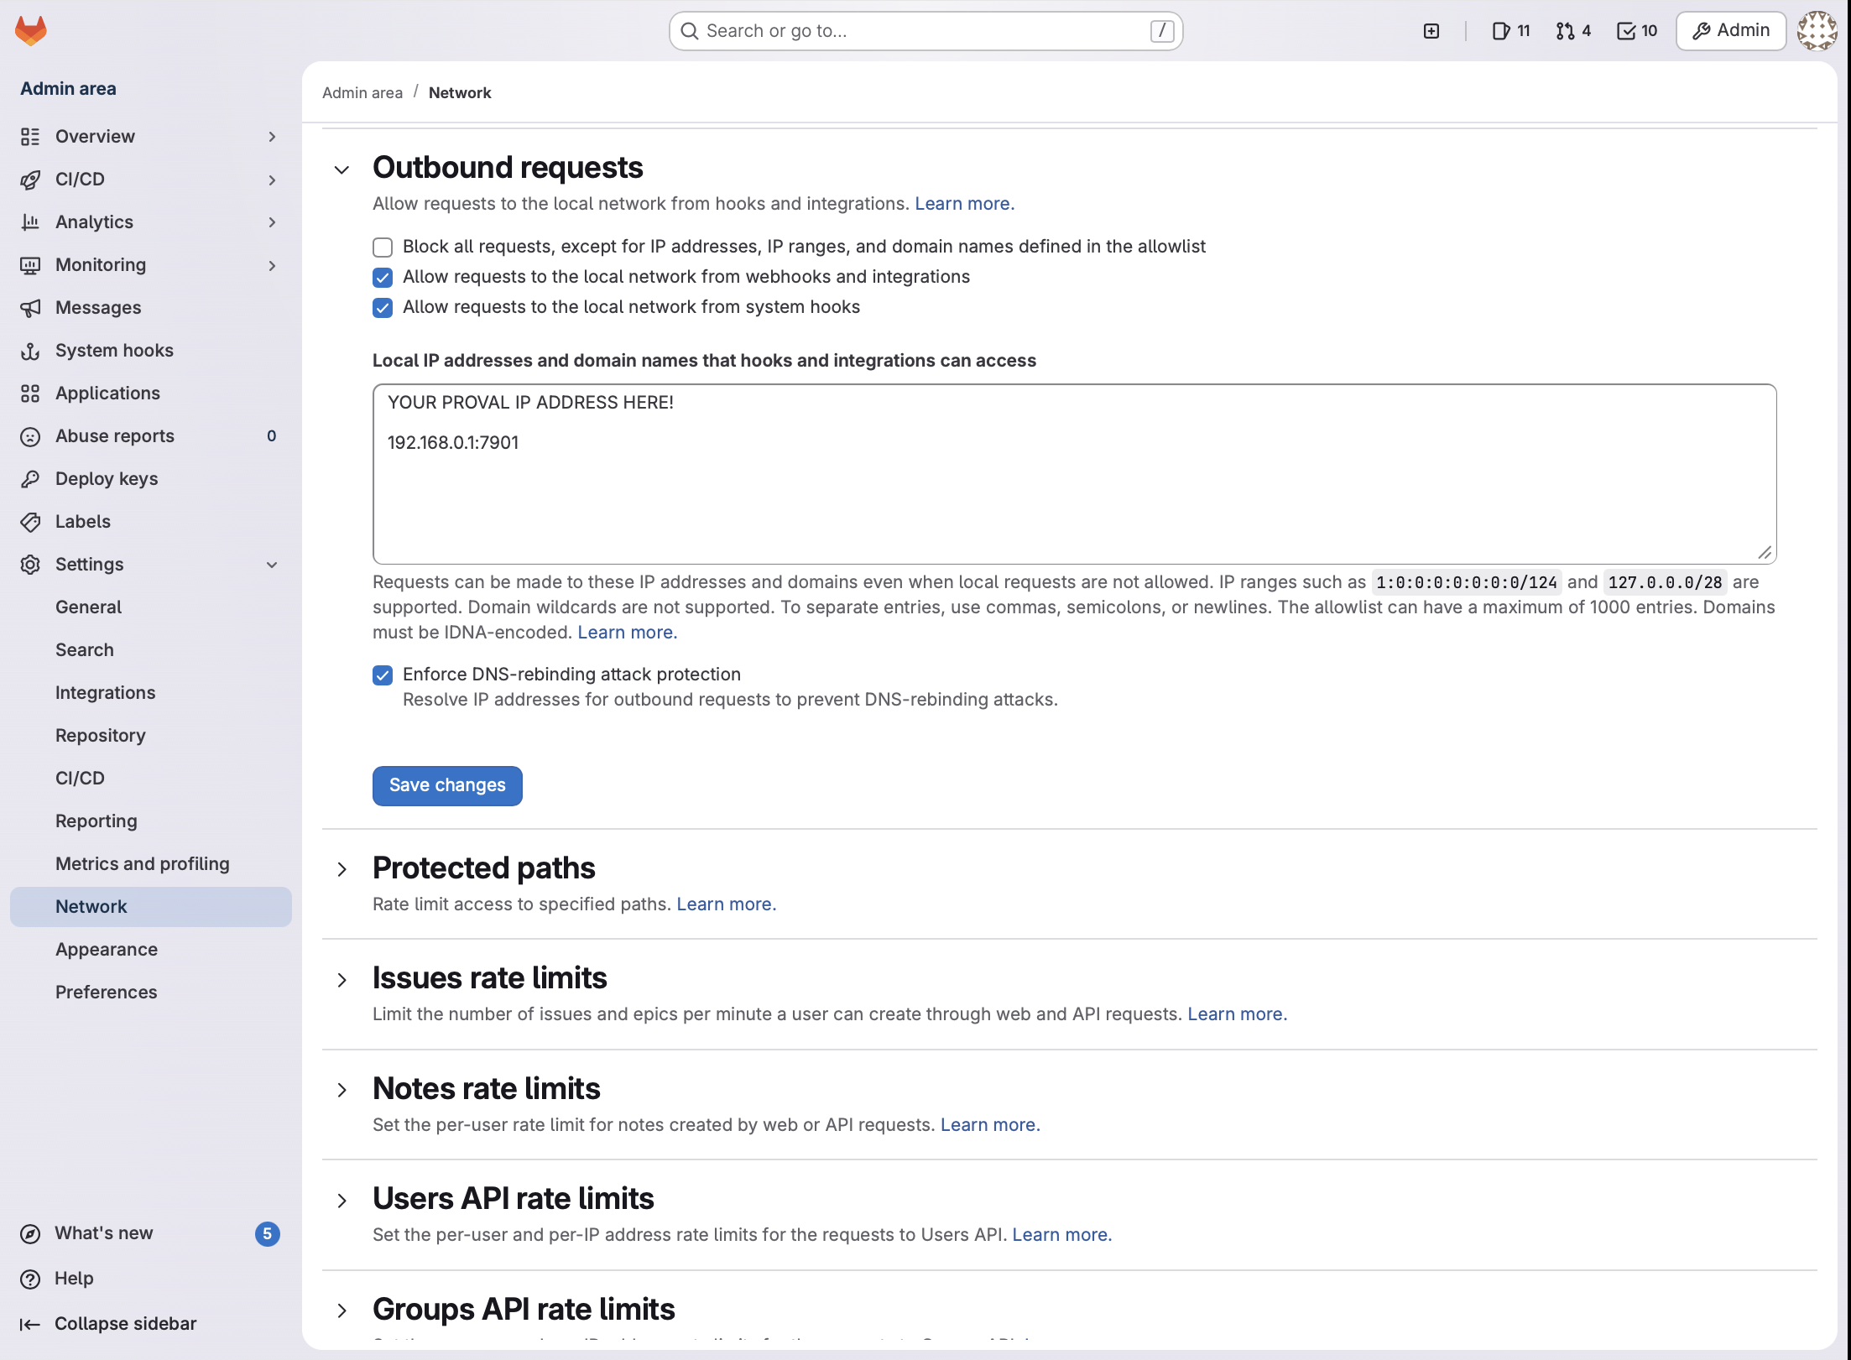Click the What's new compass icon
This screenshot has width=1851, height=1360.
30,1233
